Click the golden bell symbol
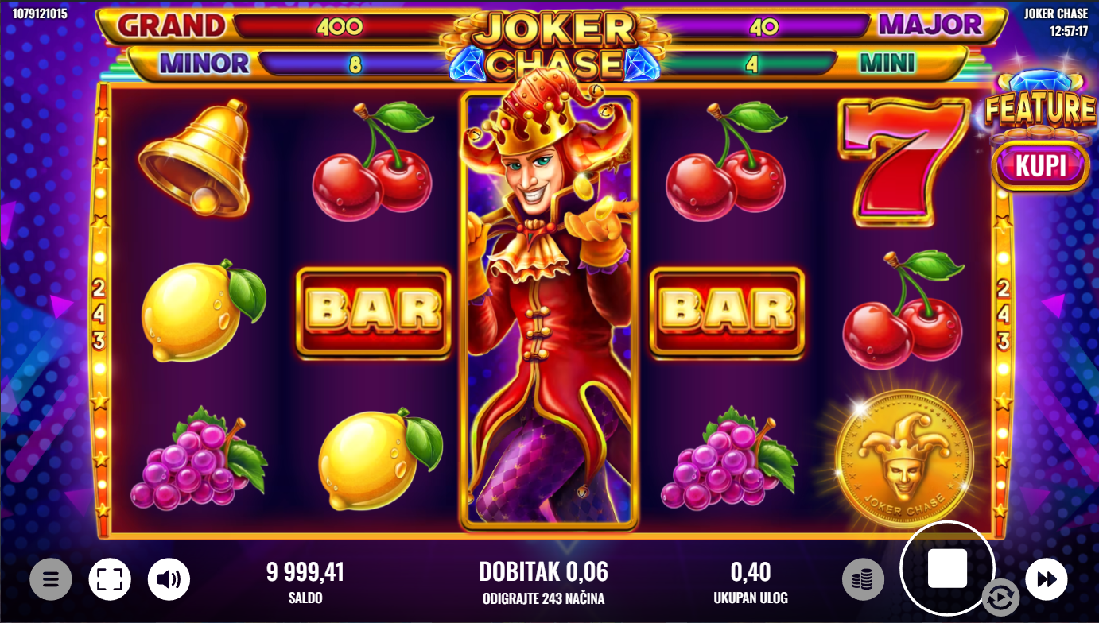The width and height of the screenshot is (1099, 623). click(x=196, y=157)
